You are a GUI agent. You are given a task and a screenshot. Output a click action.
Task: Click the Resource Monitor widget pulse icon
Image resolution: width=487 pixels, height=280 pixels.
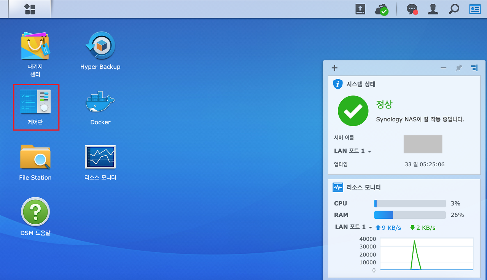pos(337,187)
